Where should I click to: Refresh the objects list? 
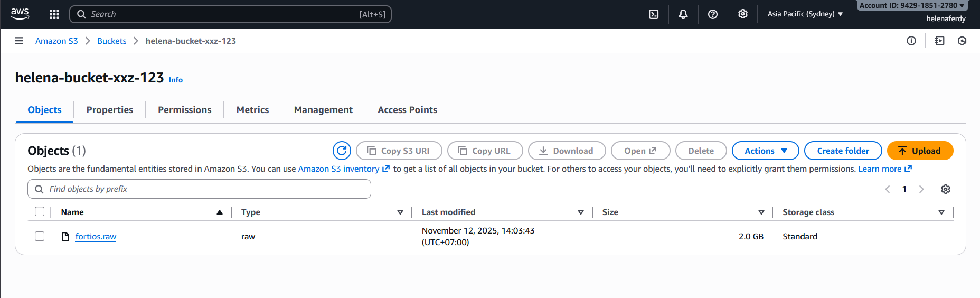pos(342,151)
